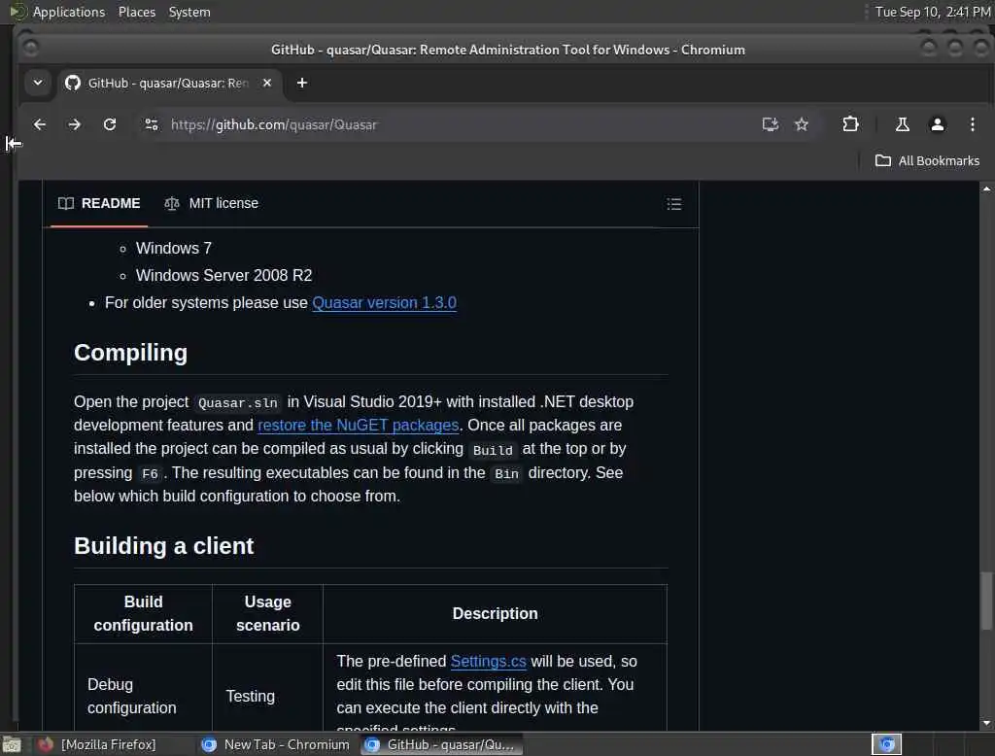Image resolution: width=995 pixels, height=756 pixels.
Task: Open Chrome Labs flask icon
Action: (x=902, y=124)
